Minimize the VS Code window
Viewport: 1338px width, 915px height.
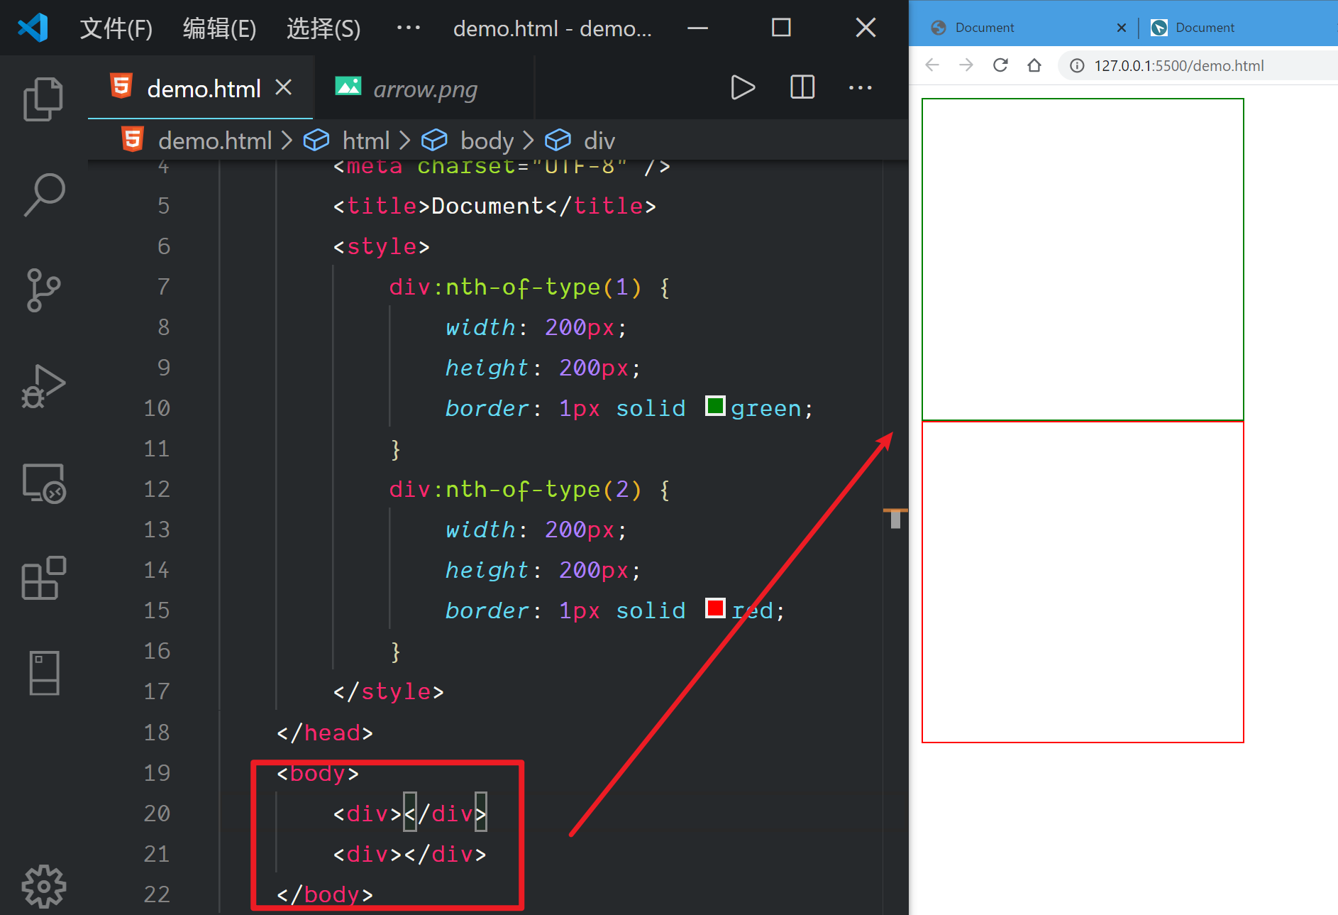[698, 28]
